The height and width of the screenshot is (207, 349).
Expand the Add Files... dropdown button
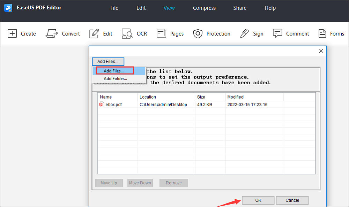tap(108, 62)
